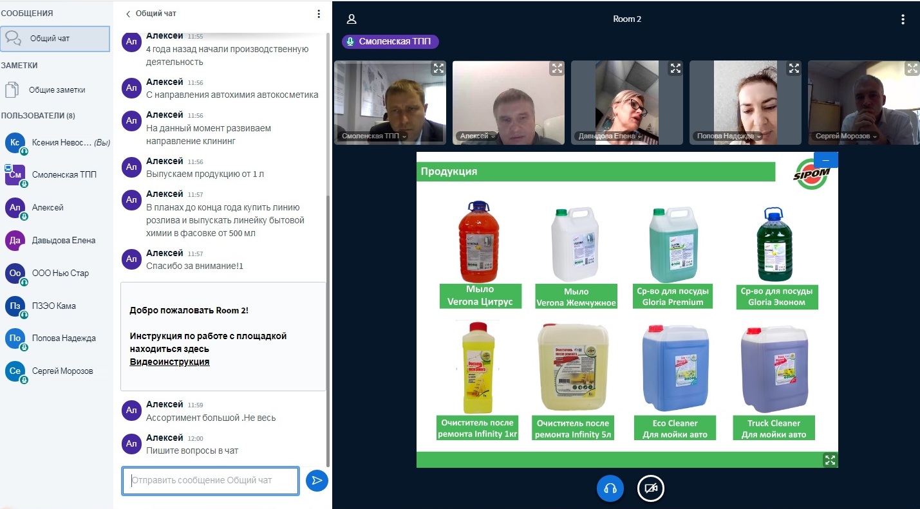
Task: Open Попова Надежда webcam name dropdown
Action: click(x=728, y=136)
